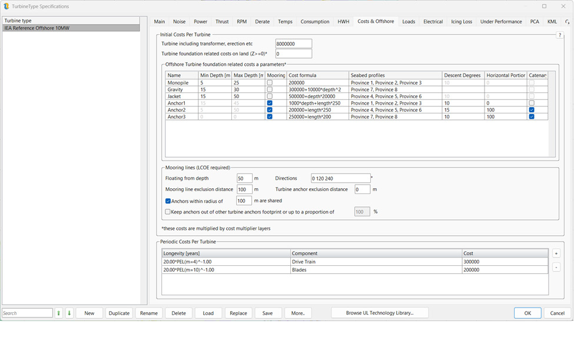Uncheck Anchors within radius are shared
Screen dimensions: 574x344
(x=168, y=200)
